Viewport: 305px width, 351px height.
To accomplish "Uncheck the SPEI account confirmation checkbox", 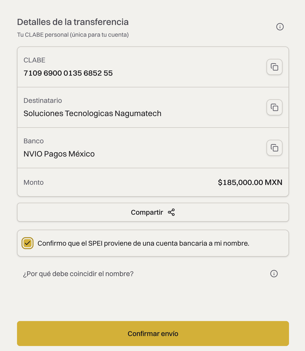I will 27,243.
